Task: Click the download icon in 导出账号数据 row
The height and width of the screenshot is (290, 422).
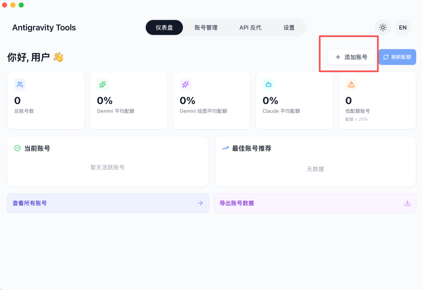Action: (x=407, y=203)
